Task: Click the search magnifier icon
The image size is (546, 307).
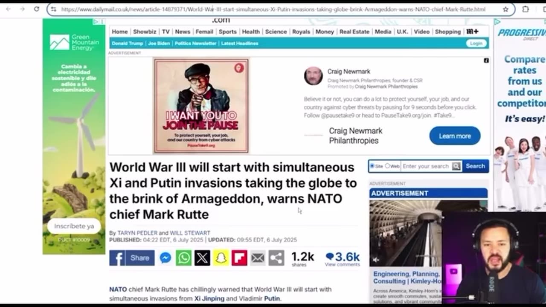Action: coord(456,166)
